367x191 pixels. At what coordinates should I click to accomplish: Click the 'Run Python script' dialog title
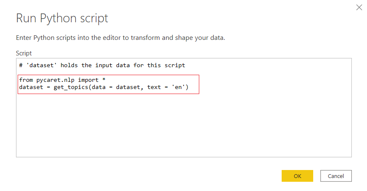pos(62,18)
